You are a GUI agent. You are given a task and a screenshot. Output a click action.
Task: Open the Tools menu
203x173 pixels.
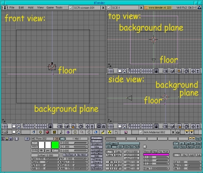click(x=59, y=7)
